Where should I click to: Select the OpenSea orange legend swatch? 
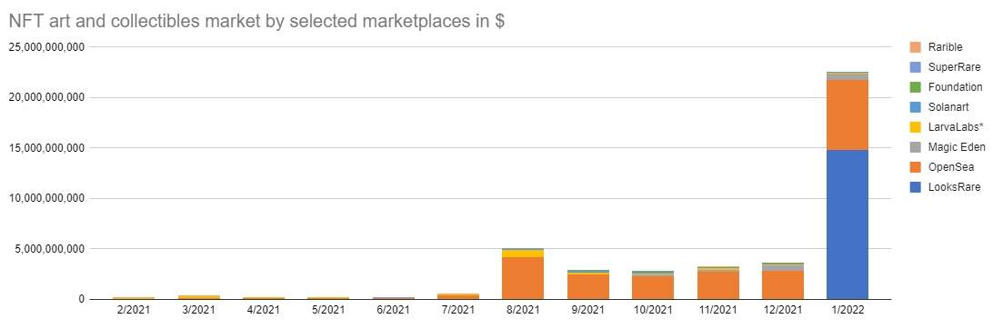pos(915,166)
